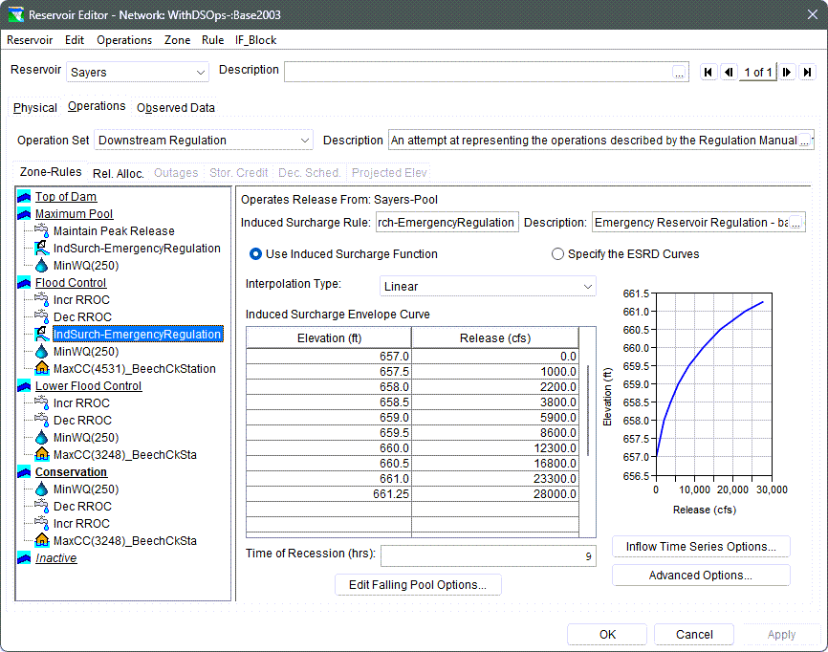Switch to Rel. Alloc. tab

coord(119,173)
